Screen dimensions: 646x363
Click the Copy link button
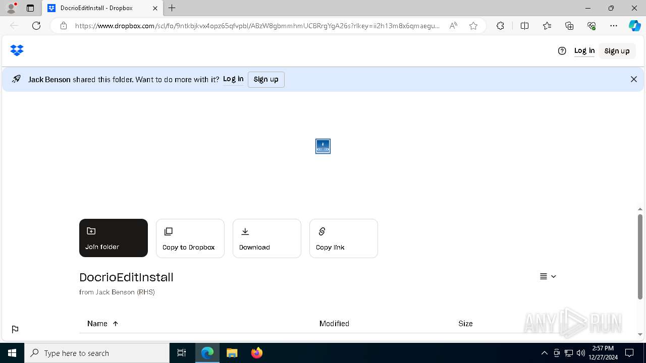tap(344, 238)
